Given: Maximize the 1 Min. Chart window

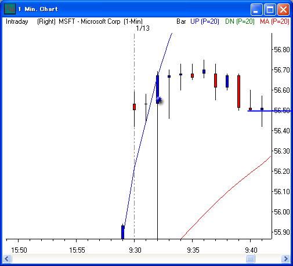Looking at the screenshot, I should click(270, 9).
